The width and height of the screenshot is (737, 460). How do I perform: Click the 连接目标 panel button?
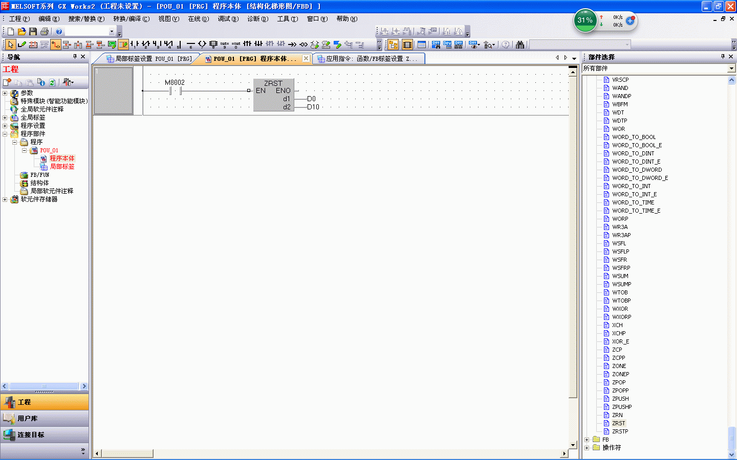pos(45,435)
